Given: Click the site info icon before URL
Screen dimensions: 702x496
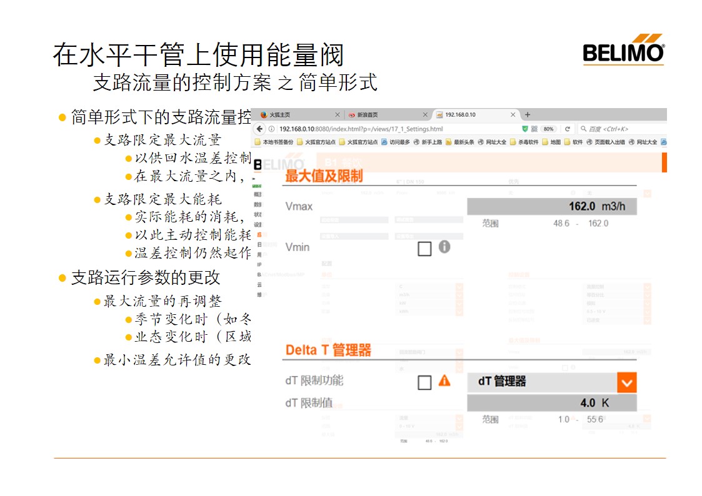Looking at the screenshot, I should [271, 129].
